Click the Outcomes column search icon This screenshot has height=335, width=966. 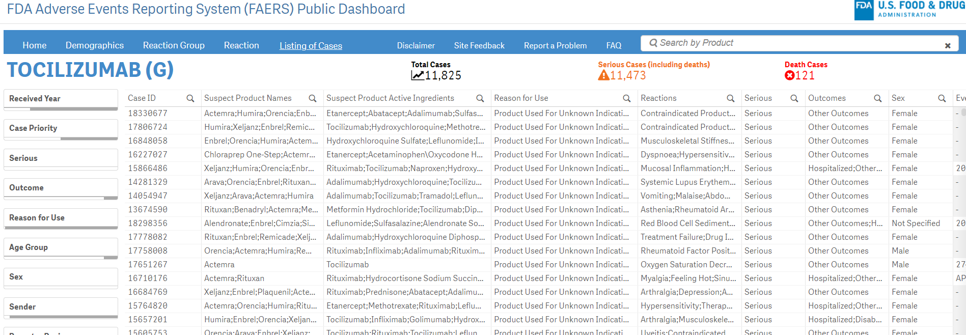pos(878,98)
